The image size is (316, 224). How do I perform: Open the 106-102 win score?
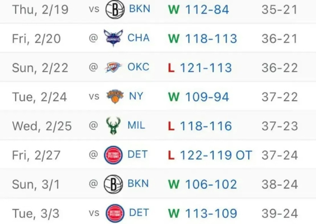(211, 184)
